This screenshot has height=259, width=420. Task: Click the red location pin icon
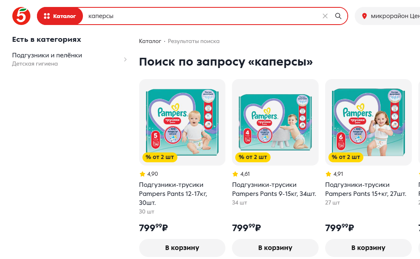point(364,16)
